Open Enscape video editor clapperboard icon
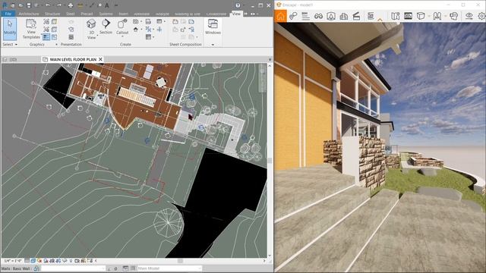Image resolution: width=486 pixels, height=273 pixels. pos(356,16)
